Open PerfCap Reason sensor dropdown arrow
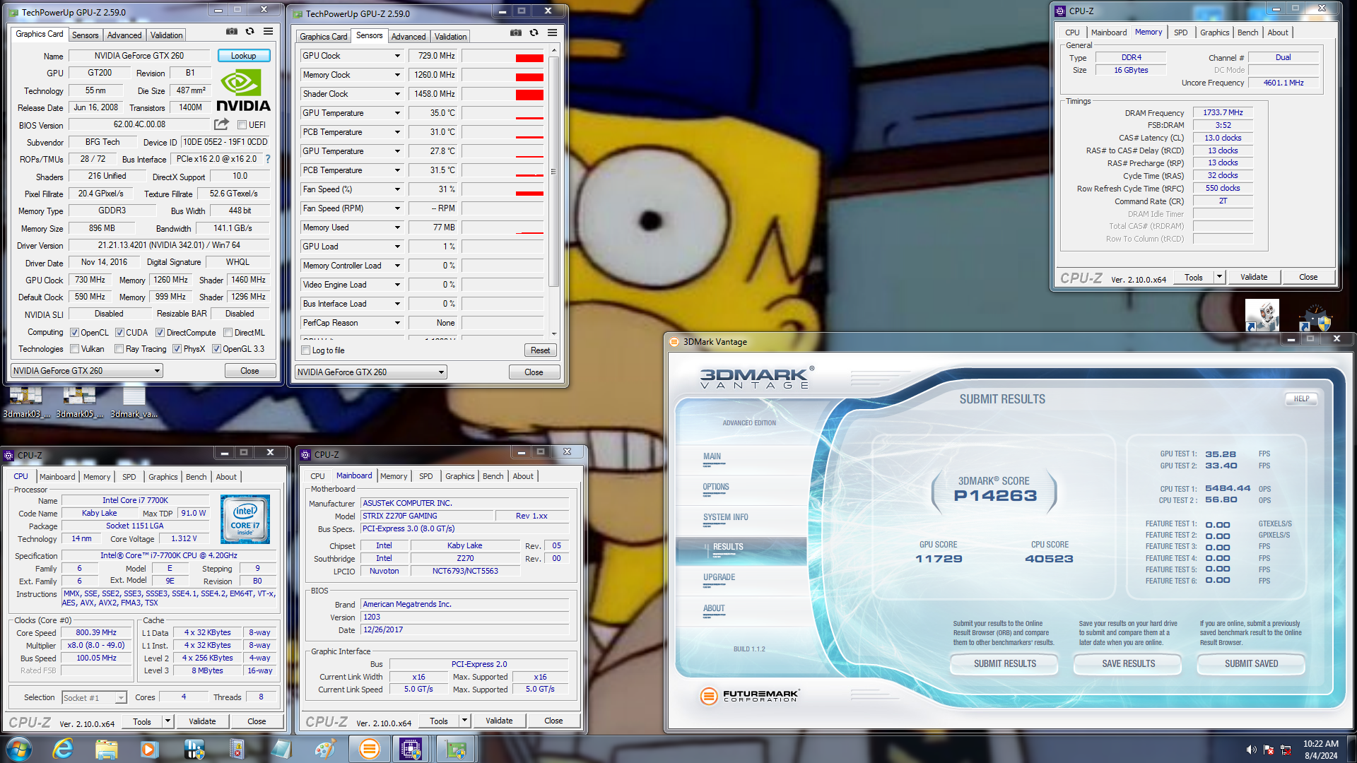 (x=397, y=323)
